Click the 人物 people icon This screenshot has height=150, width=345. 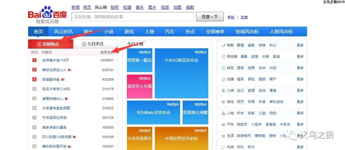tap(224, 113)
